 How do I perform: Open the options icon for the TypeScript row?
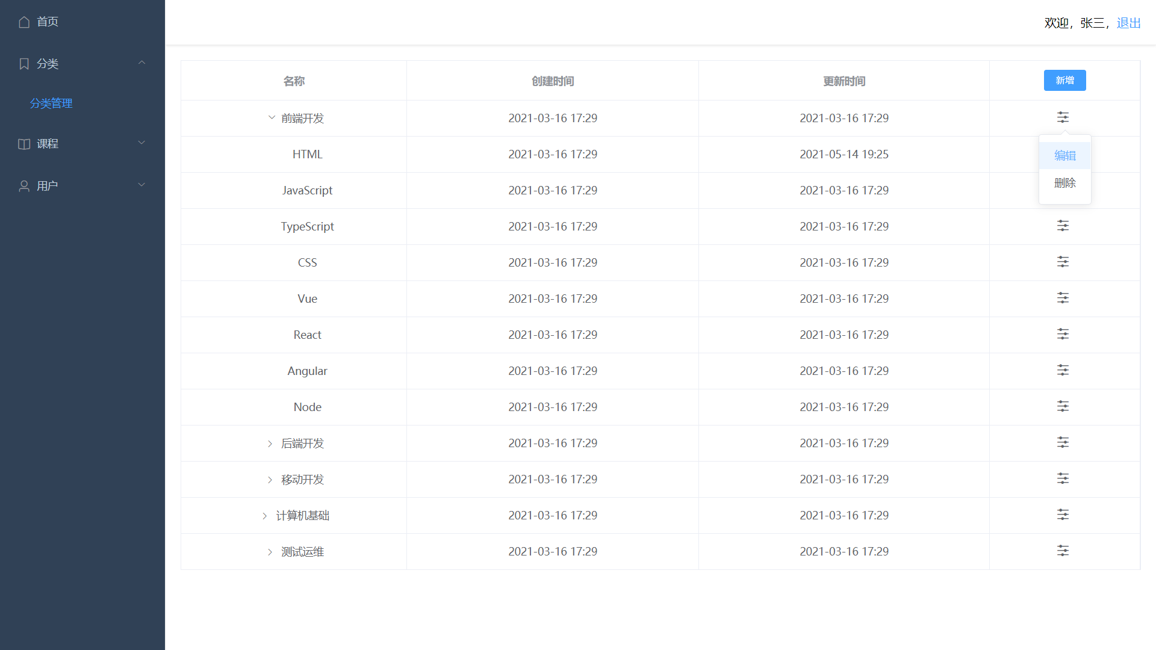[x=1063, y=226]
